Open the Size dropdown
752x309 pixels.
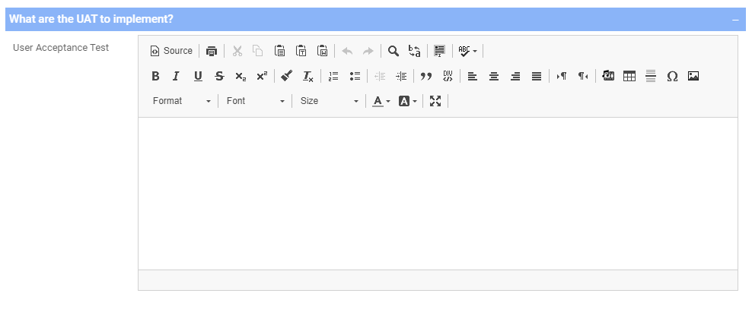[329, 101]
